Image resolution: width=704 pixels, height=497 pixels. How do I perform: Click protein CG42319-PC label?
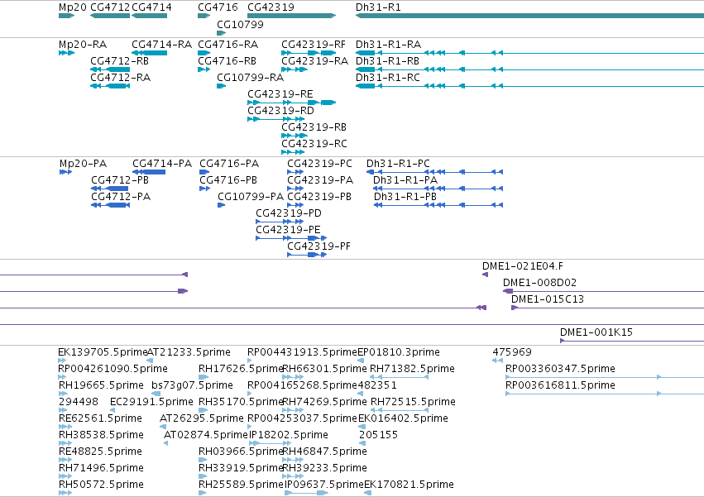point(319,164)
